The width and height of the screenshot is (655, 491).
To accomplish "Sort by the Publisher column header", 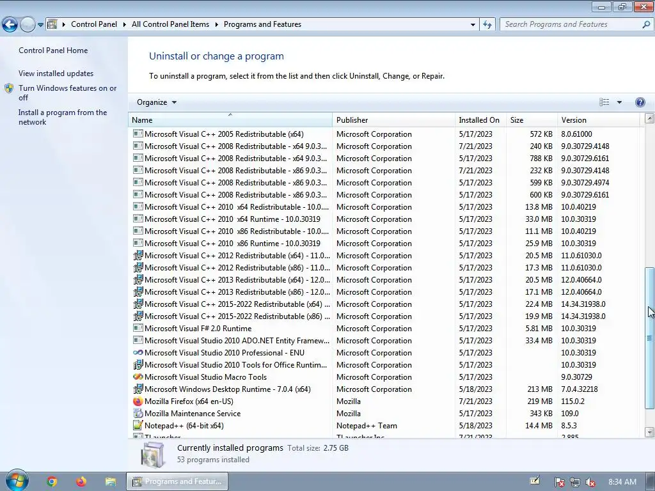I will pos(393,120).
